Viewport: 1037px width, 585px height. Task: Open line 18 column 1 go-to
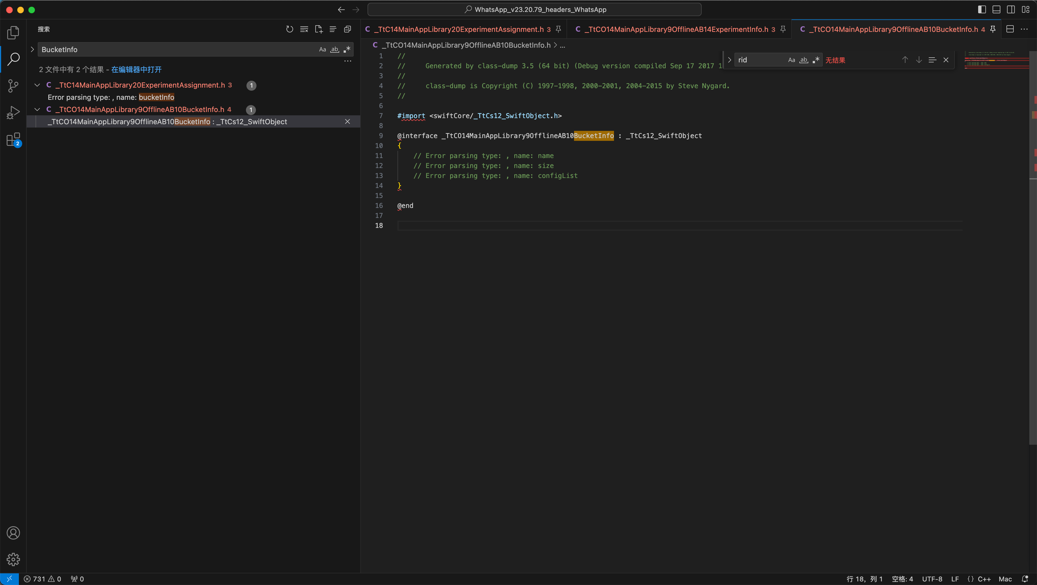coord(864,579)
